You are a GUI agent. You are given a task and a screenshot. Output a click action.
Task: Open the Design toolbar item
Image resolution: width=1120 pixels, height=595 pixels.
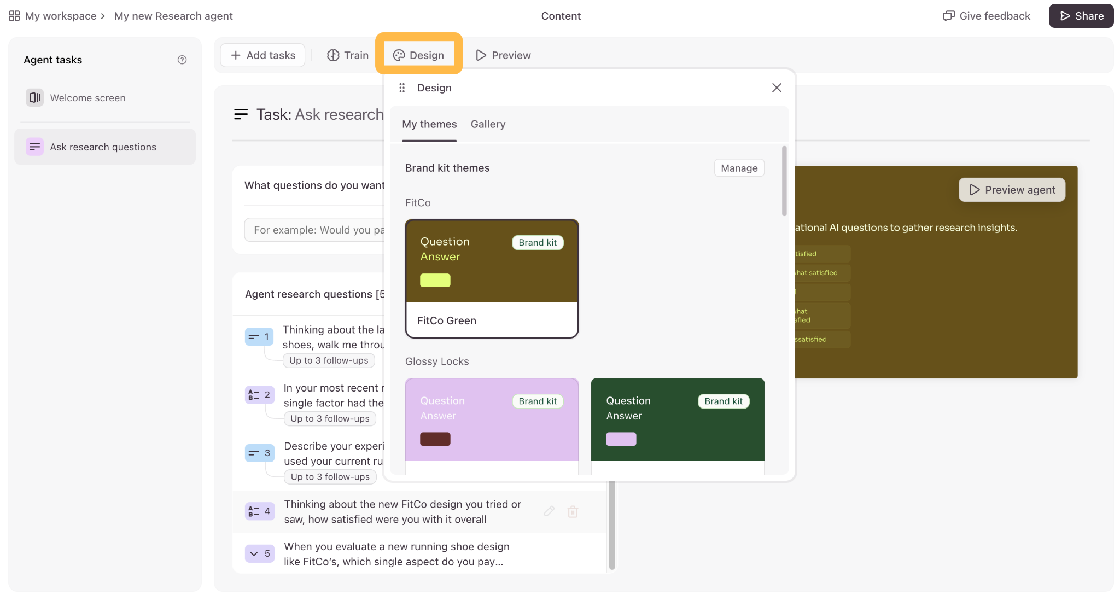[419, 55]
